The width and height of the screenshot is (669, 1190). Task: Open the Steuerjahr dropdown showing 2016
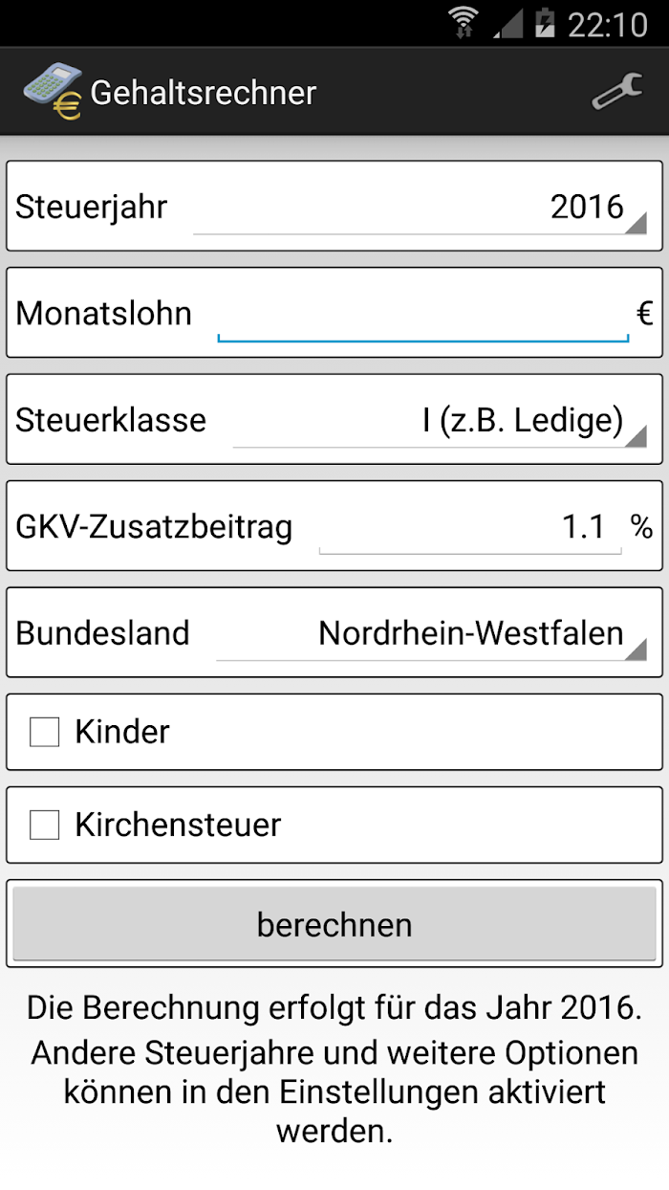(x=421, y=208)
